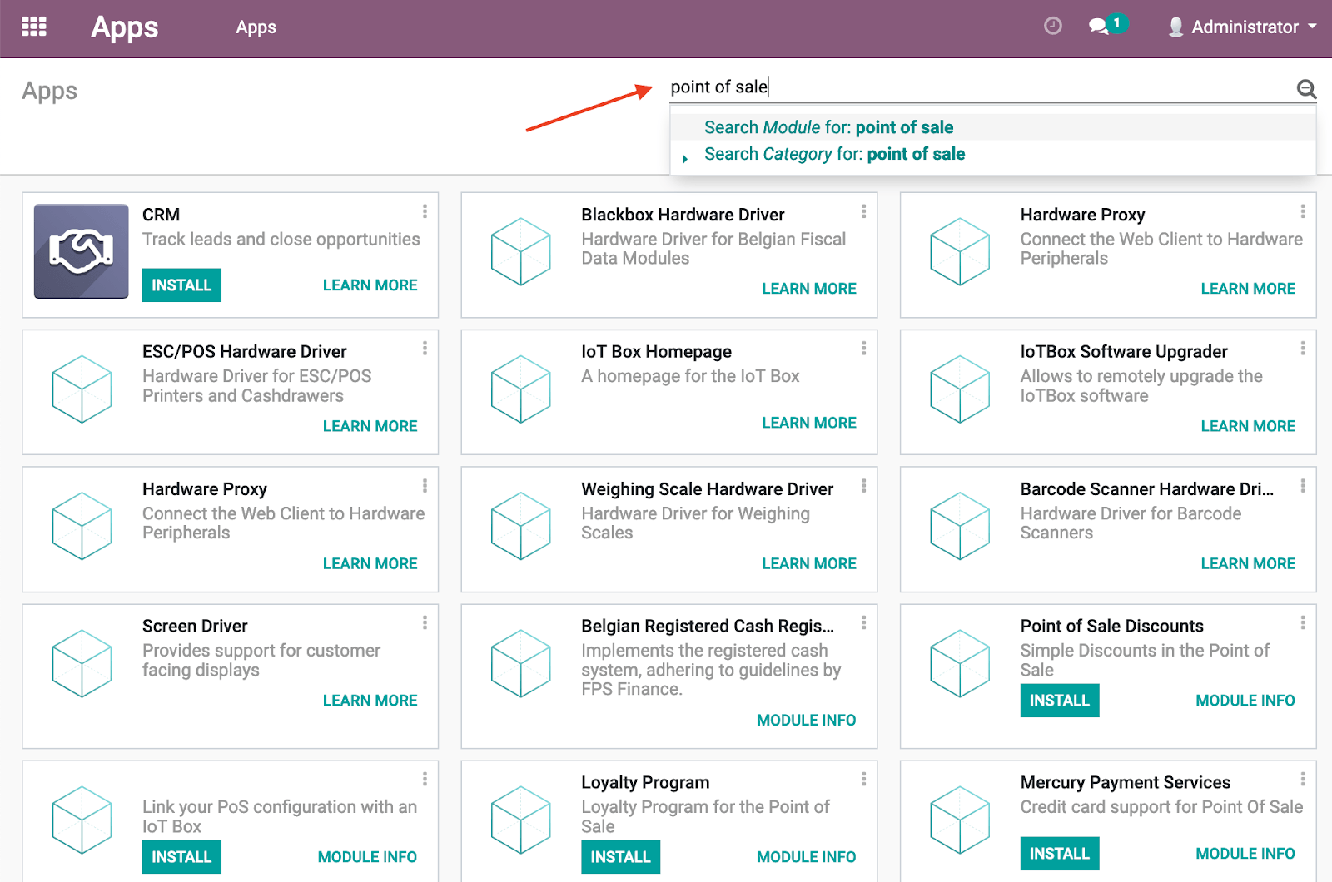Choose 'Search Module for: point of sale'
The height and width of the screenshot is (882, 1332).
(828, 127)
